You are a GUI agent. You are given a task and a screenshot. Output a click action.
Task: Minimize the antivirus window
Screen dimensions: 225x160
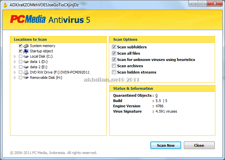[194, 4]
